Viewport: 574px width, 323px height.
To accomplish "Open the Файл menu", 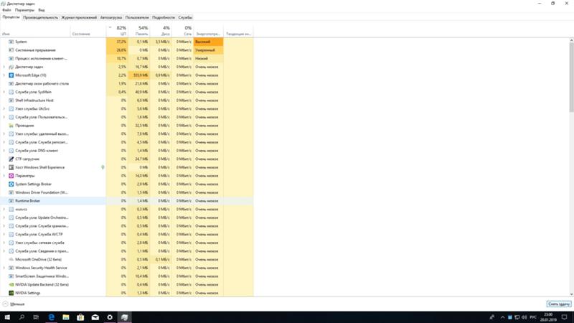I will (6, 10).
